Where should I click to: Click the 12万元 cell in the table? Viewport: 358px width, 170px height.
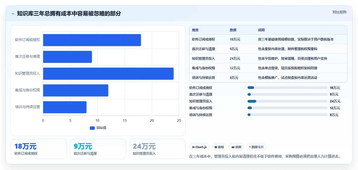click(235, 68)
